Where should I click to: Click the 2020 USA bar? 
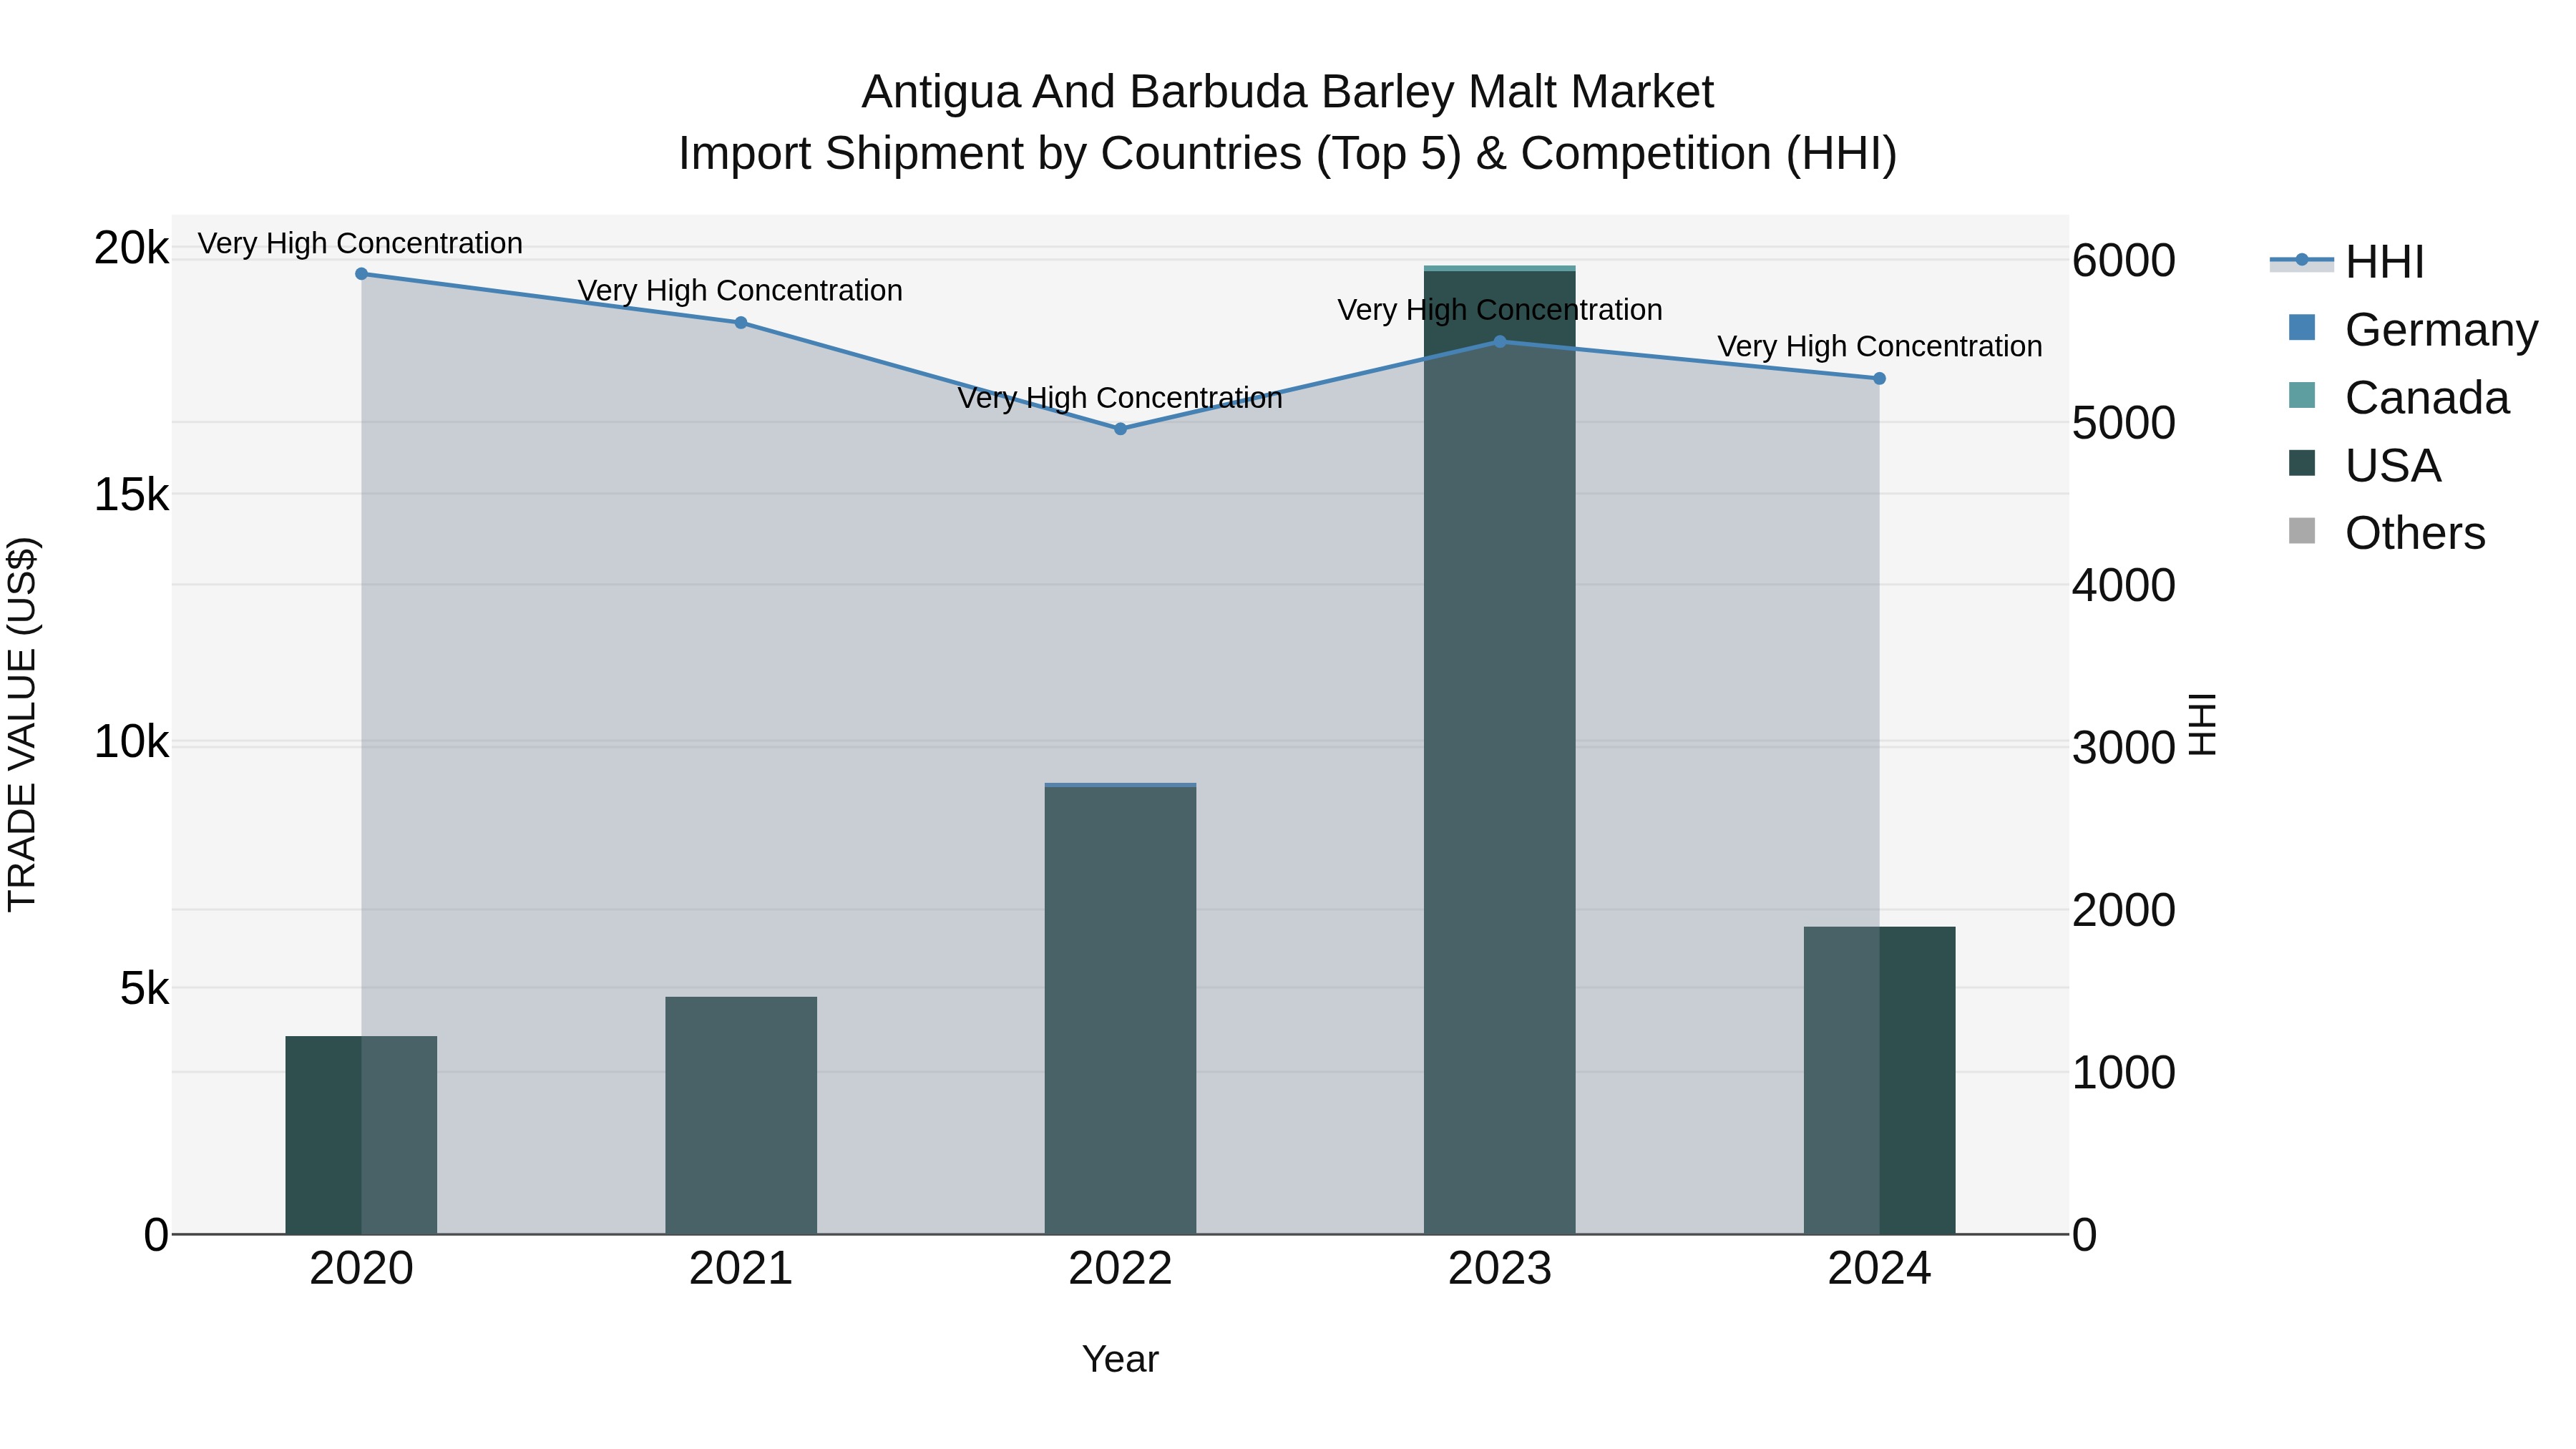tap(361, 1135)
